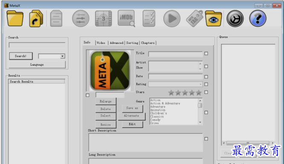The height and width of the screenshot is (164, 284).
Task: Click the gray document icon in toolbar
Action: tap(56, 18)
